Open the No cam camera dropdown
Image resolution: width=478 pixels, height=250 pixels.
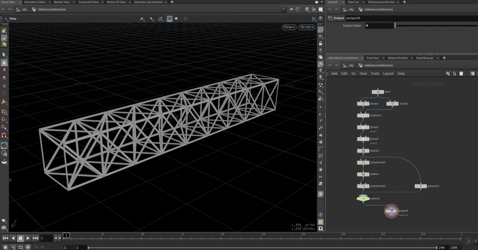coord(307,27)
